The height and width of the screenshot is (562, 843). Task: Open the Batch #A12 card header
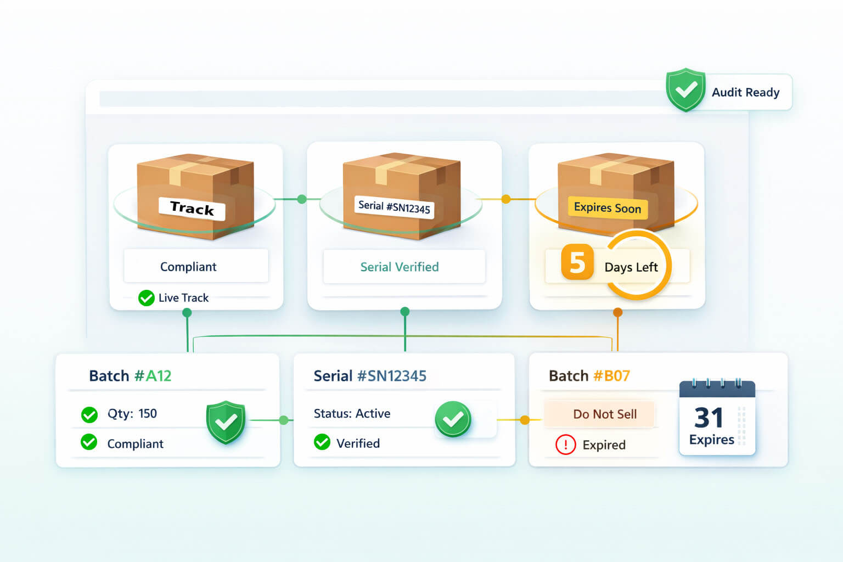tap(131, 376)
